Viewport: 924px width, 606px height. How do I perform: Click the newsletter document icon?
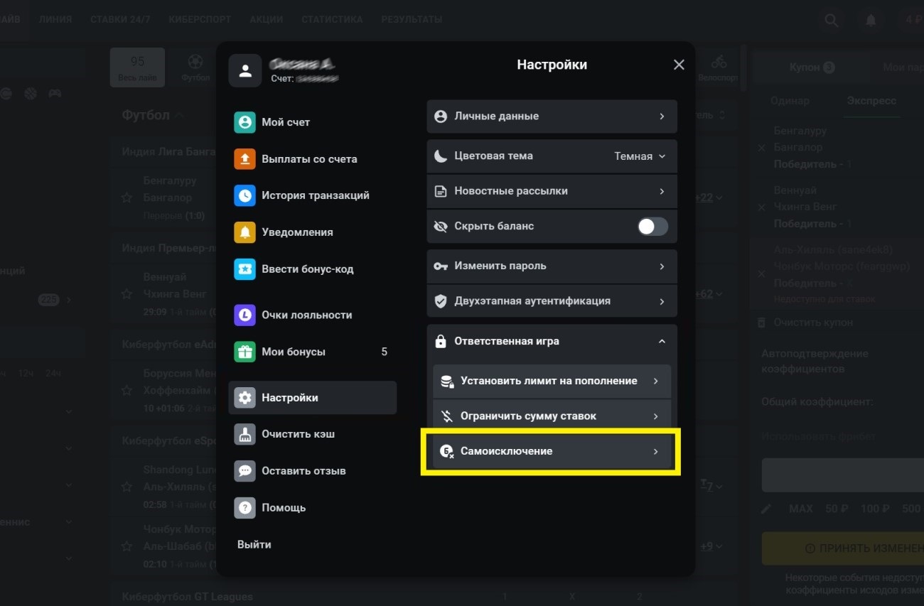[x=441, y=191]
